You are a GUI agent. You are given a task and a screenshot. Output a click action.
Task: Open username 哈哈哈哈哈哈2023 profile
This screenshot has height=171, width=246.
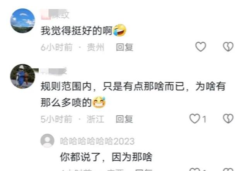pos(97,141)
